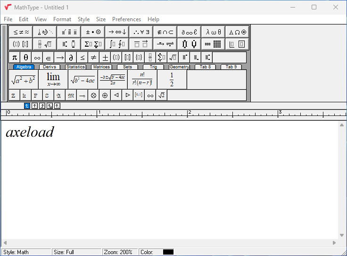Open the labeled arrow templates palette
The image size is (347, 256).
pos(165,44)
